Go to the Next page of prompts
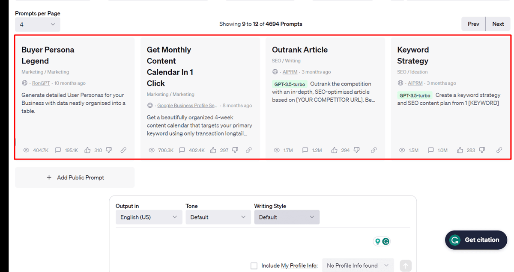This screenshot has height=272, width=514. click(498, 24)
